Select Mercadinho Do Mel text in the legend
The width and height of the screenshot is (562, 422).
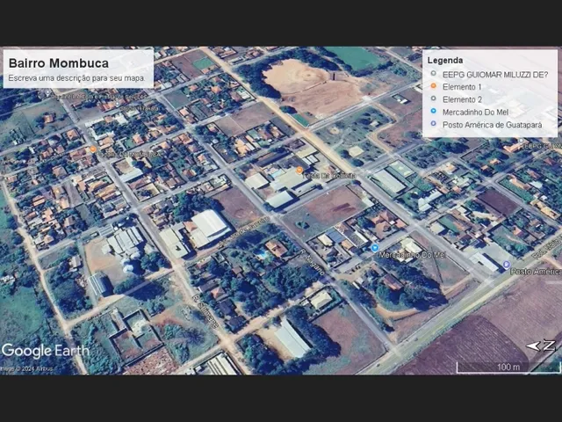point(475,113)
